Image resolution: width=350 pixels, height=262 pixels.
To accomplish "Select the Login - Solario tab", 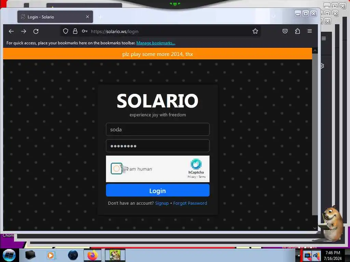I will (55, 17).
